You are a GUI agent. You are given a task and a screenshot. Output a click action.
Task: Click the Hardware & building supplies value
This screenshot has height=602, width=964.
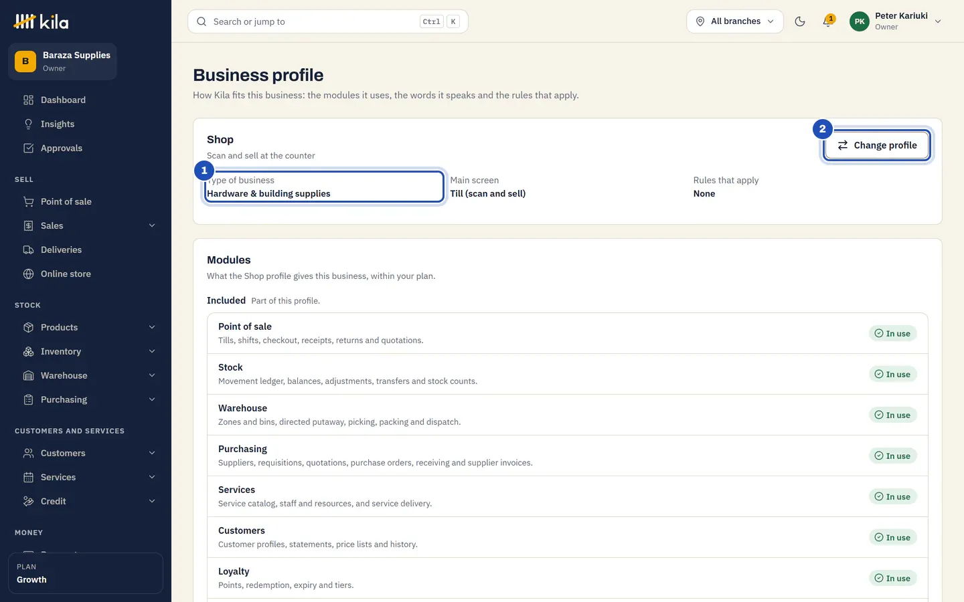click(268, 193)
